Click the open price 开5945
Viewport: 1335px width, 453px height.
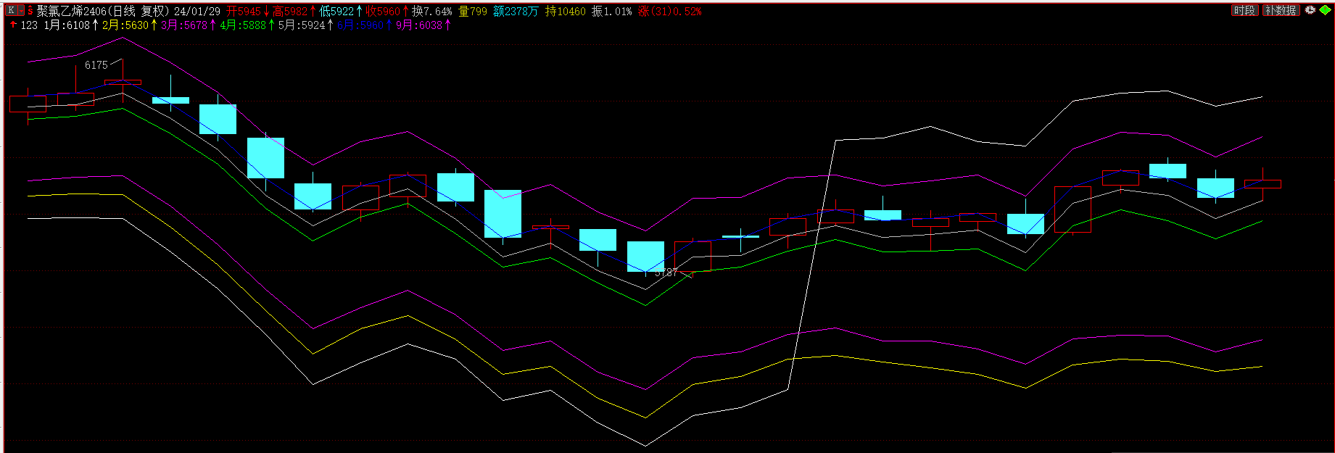pos(244,11)
